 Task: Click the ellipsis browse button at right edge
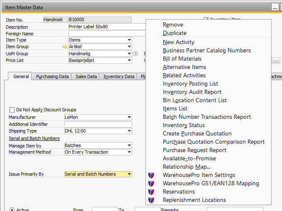click(276, 61)
